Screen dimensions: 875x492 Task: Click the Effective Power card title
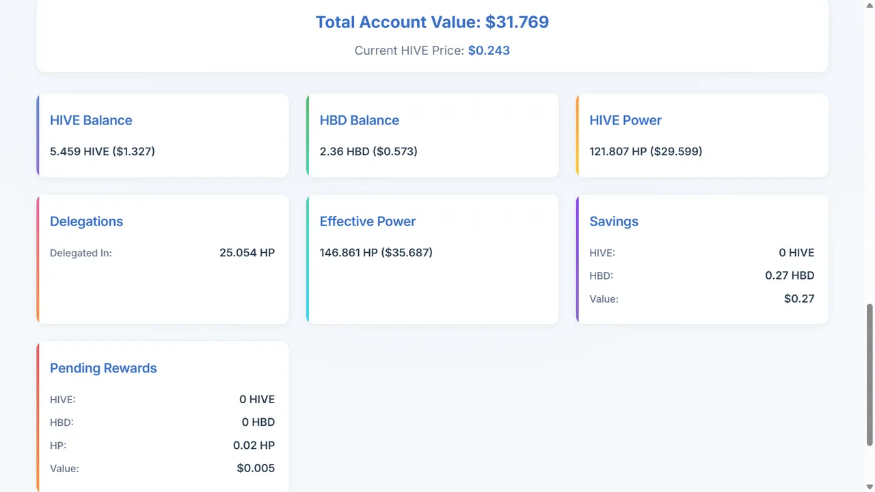[368, 221]
